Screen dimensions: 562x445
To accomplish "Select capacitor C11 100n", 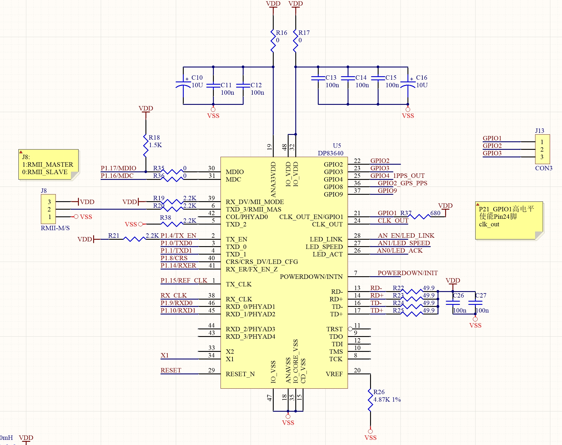I will (213, 86).
